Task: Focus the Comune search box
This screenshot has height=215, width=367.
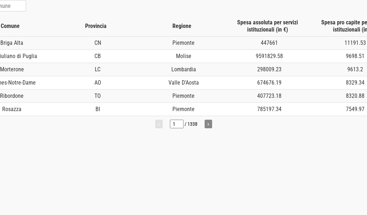Action: pyautogui.click(x=12, y=6)
